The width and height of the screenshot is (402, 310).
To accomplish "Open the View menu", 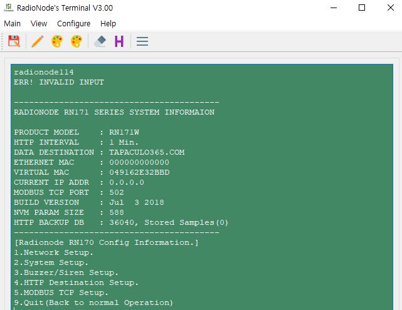I will tap(39, 24).
